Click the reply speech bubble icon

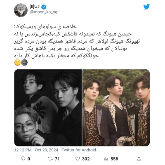23,159
